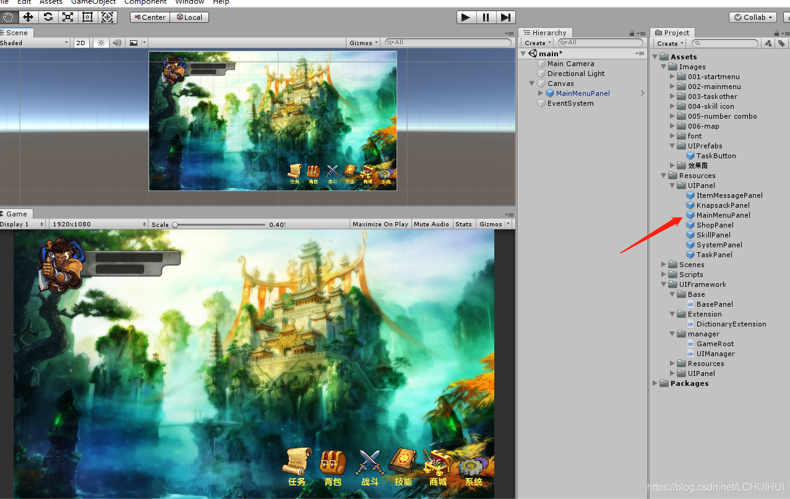Select the Scale tool

(67, 17)
